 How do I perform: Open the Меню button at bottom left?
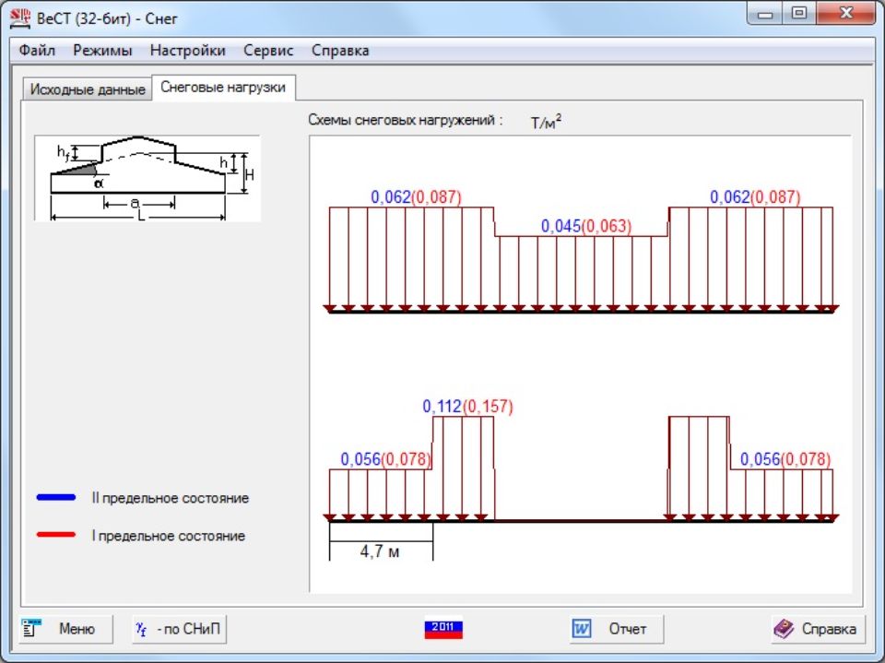click(65, 629)
